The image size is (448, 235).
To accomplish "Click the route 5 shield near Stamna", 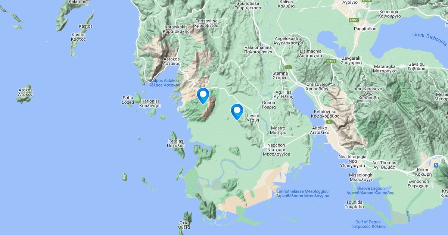I will point(289,67).
